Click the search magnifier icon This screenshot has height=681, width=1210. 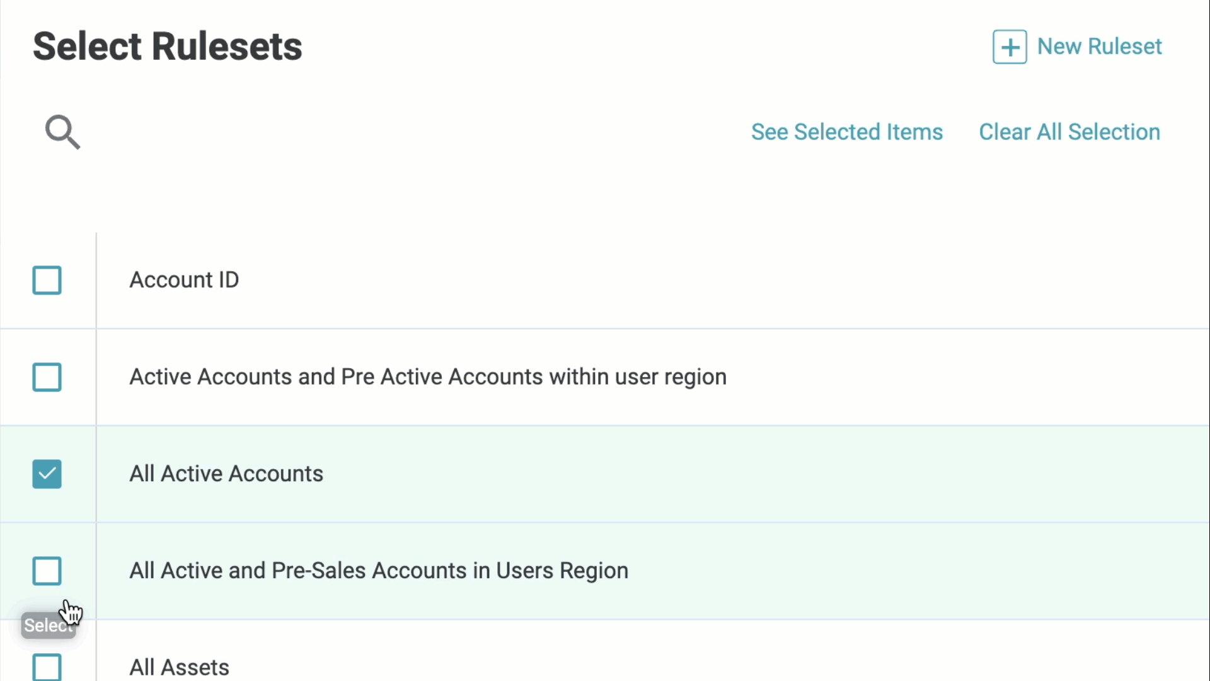(x=62, y=132)
